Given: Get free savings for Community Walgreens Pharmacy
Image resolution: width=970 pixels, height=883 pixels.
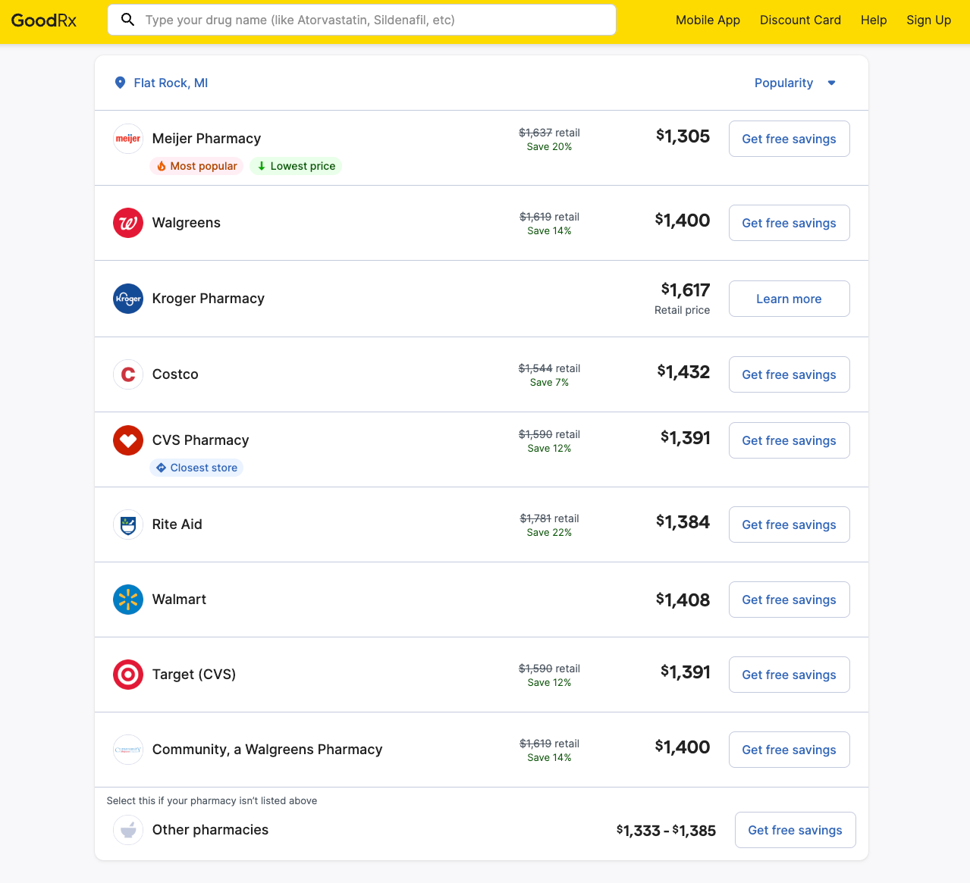Looking at the screenshot, I should [x=789, y=750].
